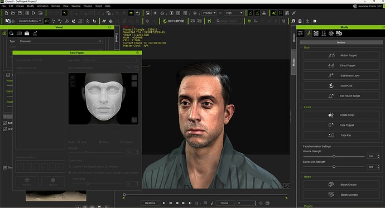Click the Morph Creator button
The image size is (385, 208).
(x=341, y=185)
